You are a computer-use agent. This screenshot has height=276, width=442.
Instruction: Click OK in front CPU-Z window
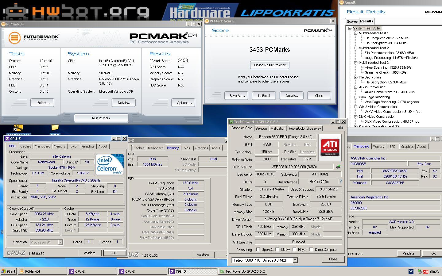[114, 253]
